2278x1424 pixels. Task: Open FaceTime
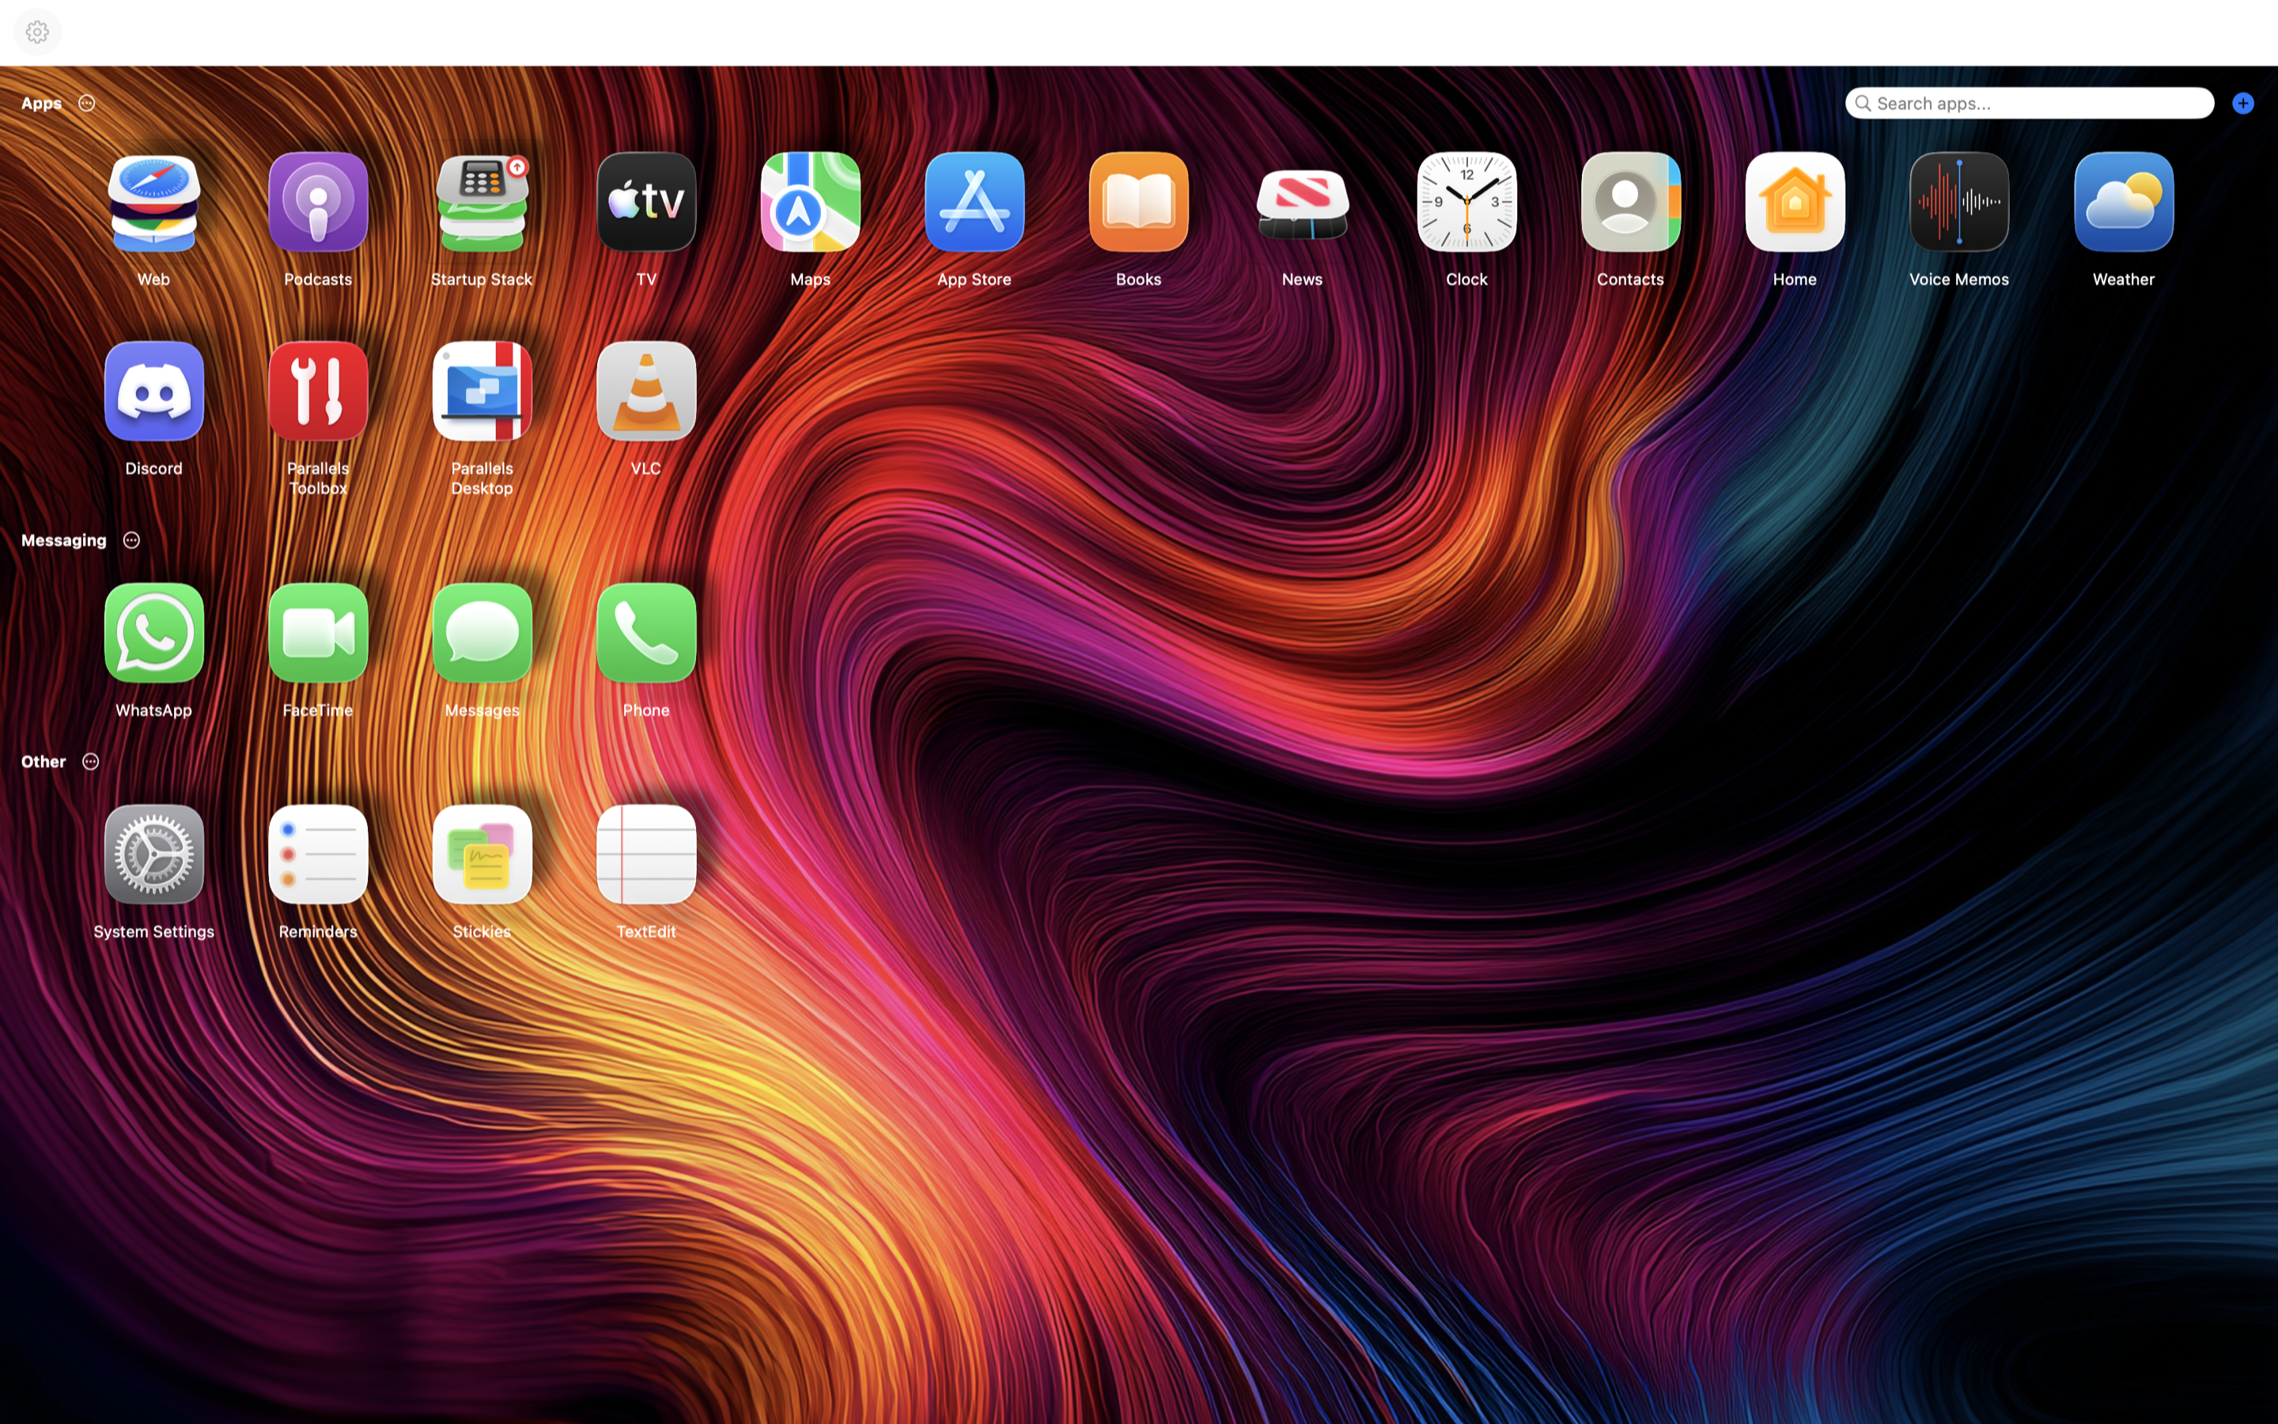(317, 632)
